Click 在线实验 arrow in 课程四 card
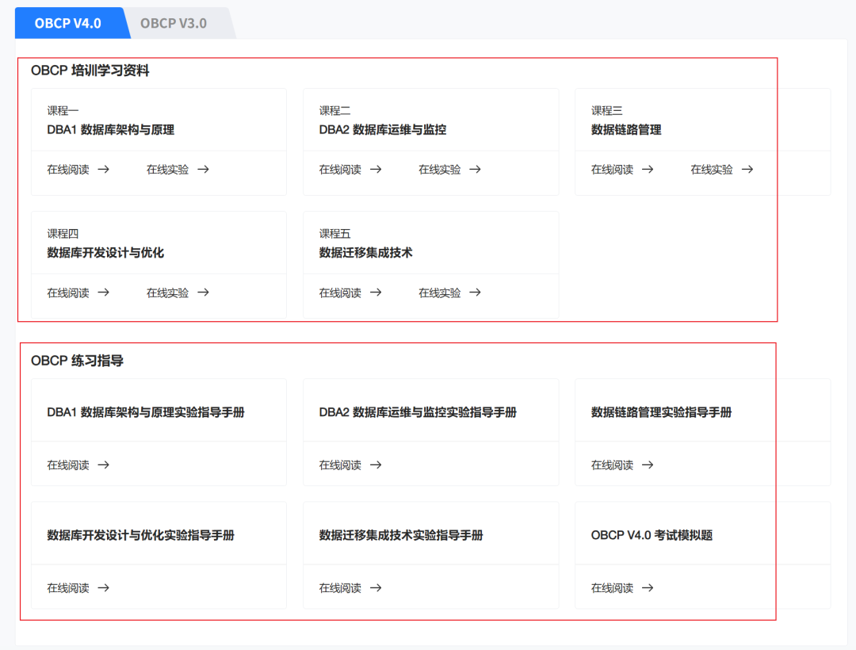 pyautogui.click(x=203, y=292)
